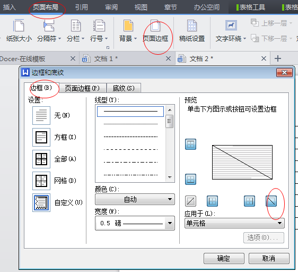Image resolution: width=298 pixels, height=272 pixels.
Task: Select the 无 no border setting
Action: click(x=41, y=115)
